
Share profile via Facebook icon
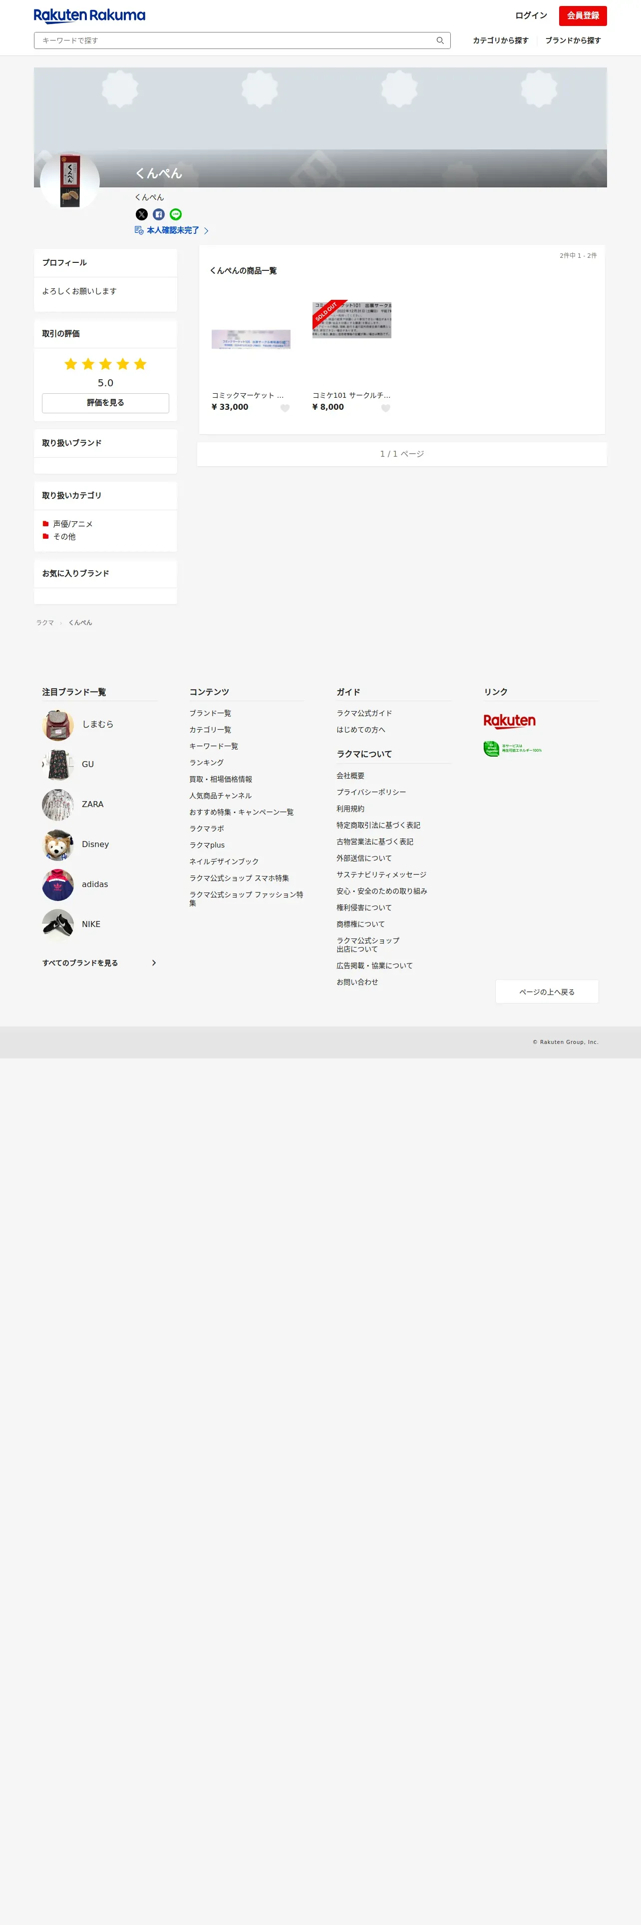(158, 214)
